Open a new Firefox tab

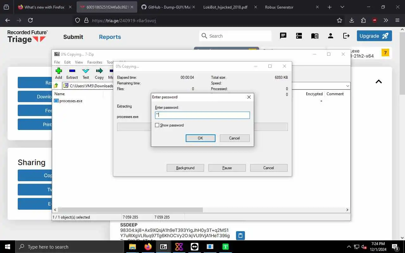pos(330,7)
